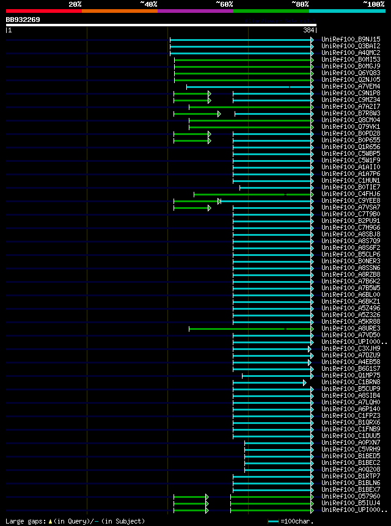Open hit UniRef100_Q3BAI2
Screen dimensions: 391x526
click(x=351, y=46)
